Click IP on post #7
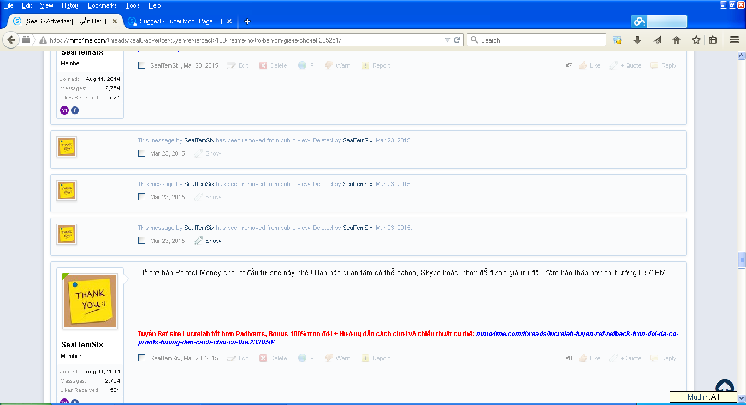Viewport: 746px width, 405px height. [x=306, y=65]
